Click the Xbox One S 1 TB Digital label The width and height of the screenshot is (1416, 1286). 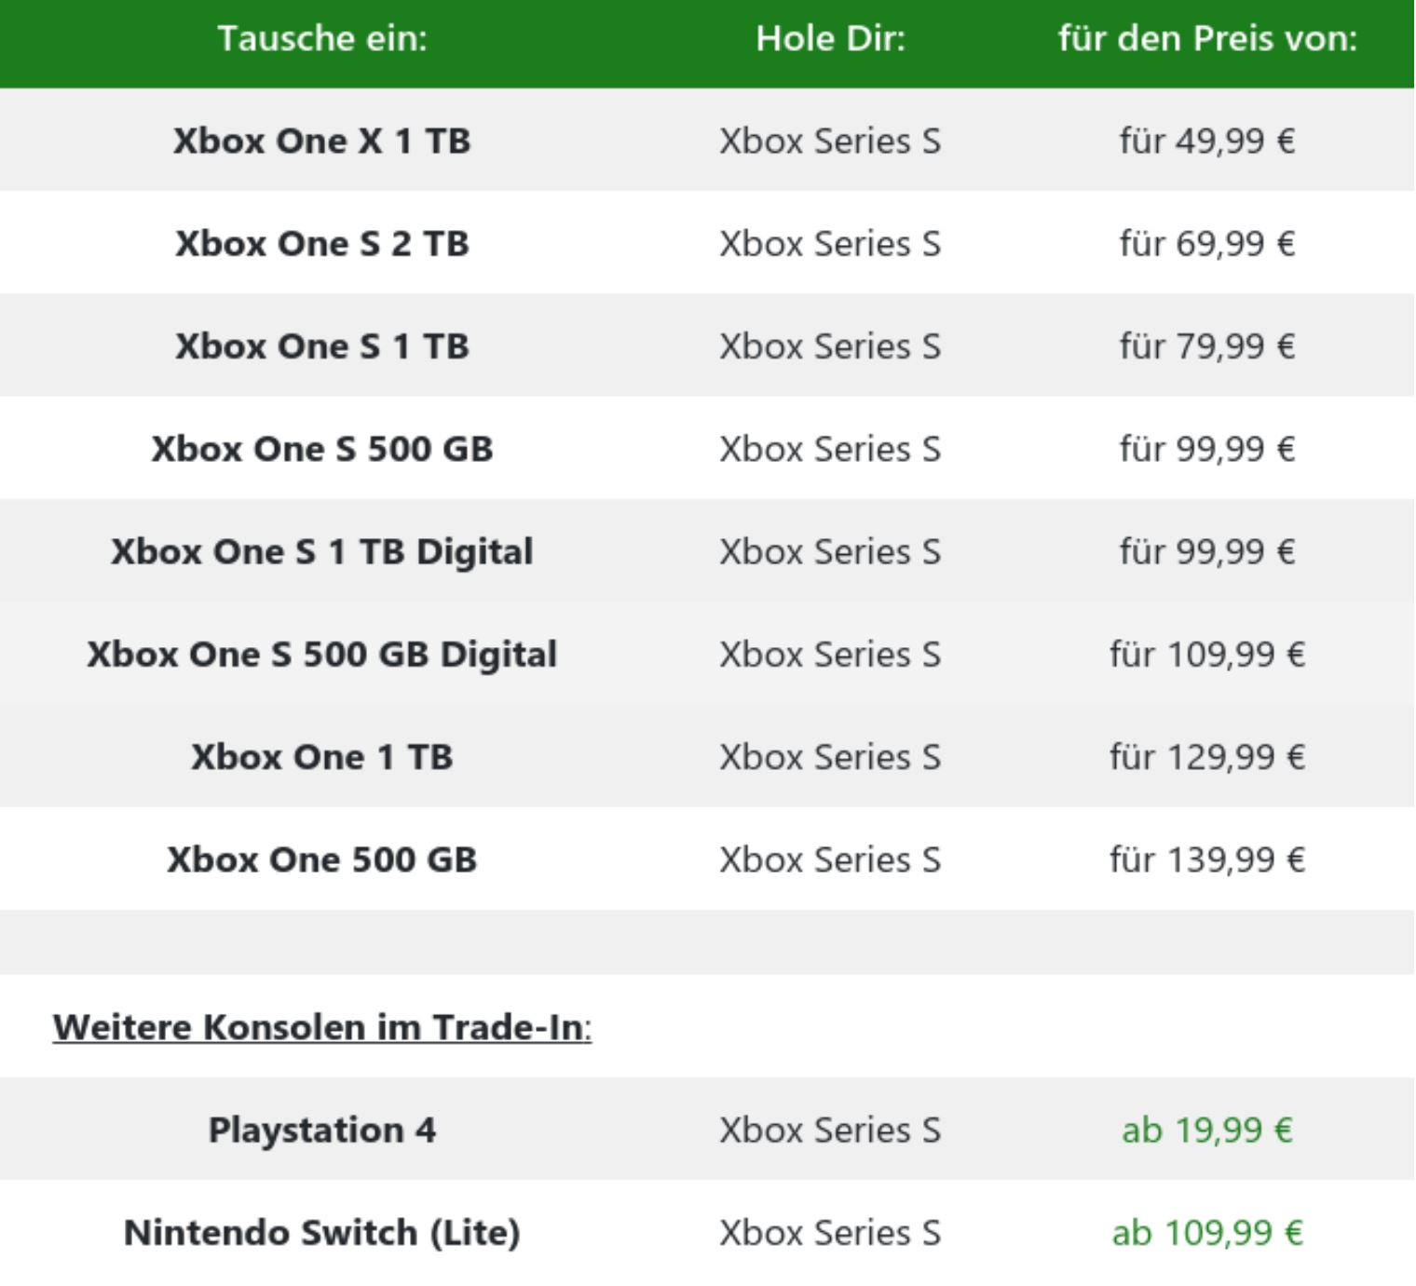(x=322, y=551)
